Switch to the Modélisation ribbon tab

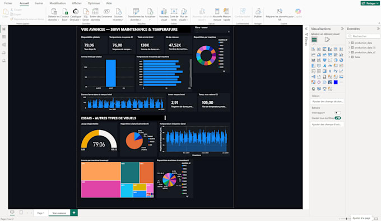coord(58,3)
